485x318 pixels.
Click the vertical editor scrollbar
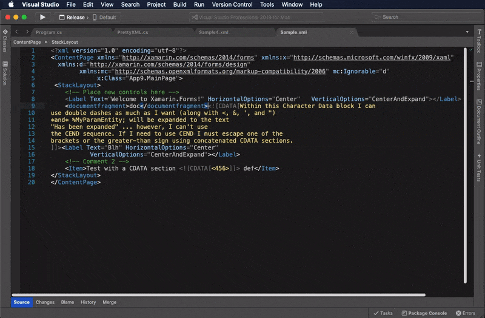[x=465, y=165]
